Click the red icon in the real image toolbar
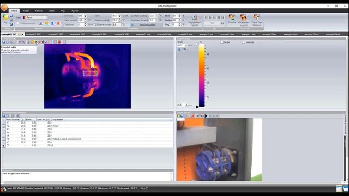Screen dimensions: 349x196 tap(193, 116)
